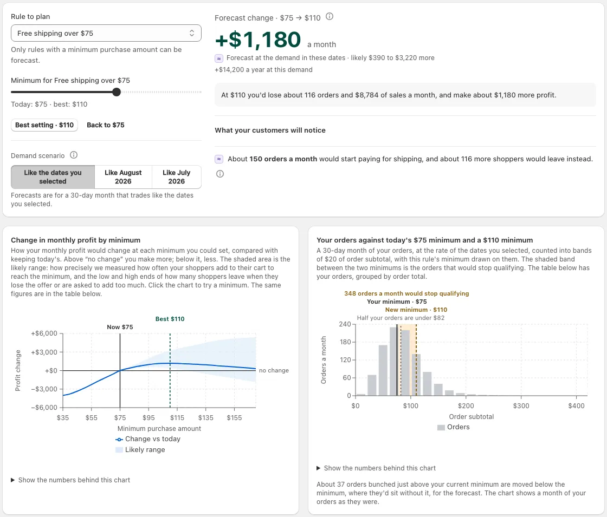Switch demand scenario to Like July 2026

pyautogui.click(x=177, y=177)
